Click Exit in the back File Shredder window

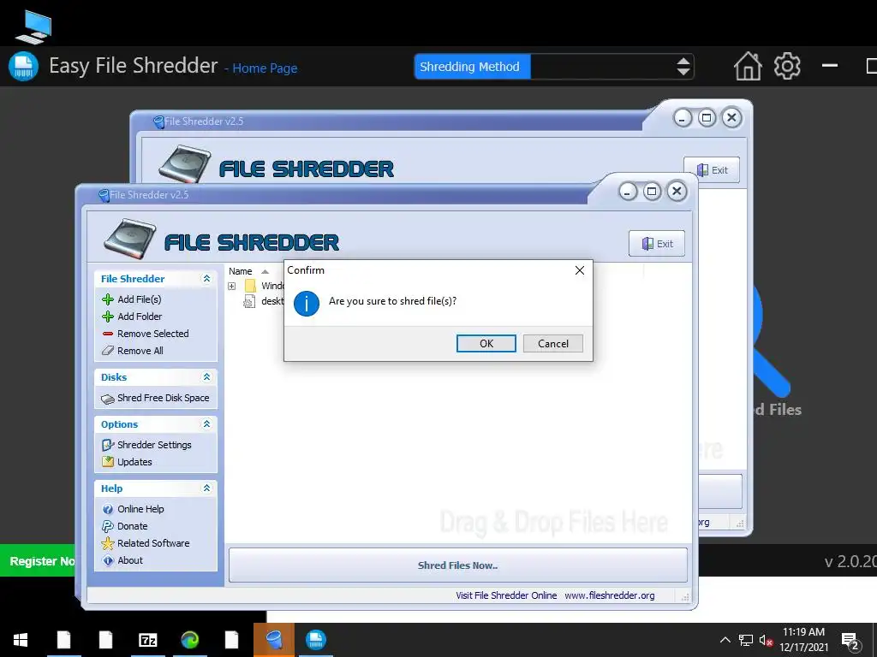712,170
